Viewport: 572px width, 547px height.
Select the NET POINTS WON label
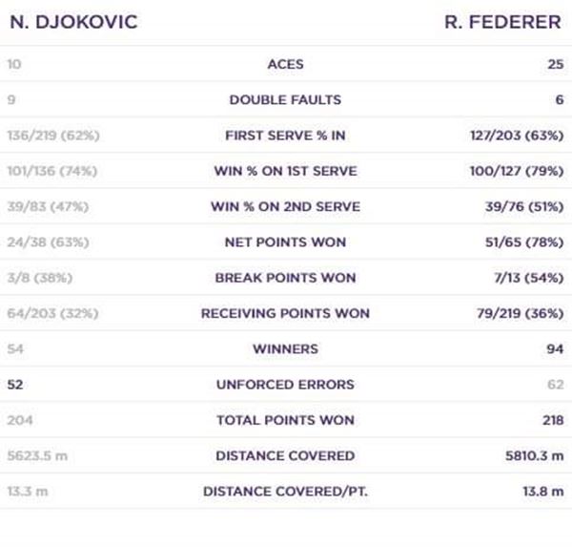285,242
